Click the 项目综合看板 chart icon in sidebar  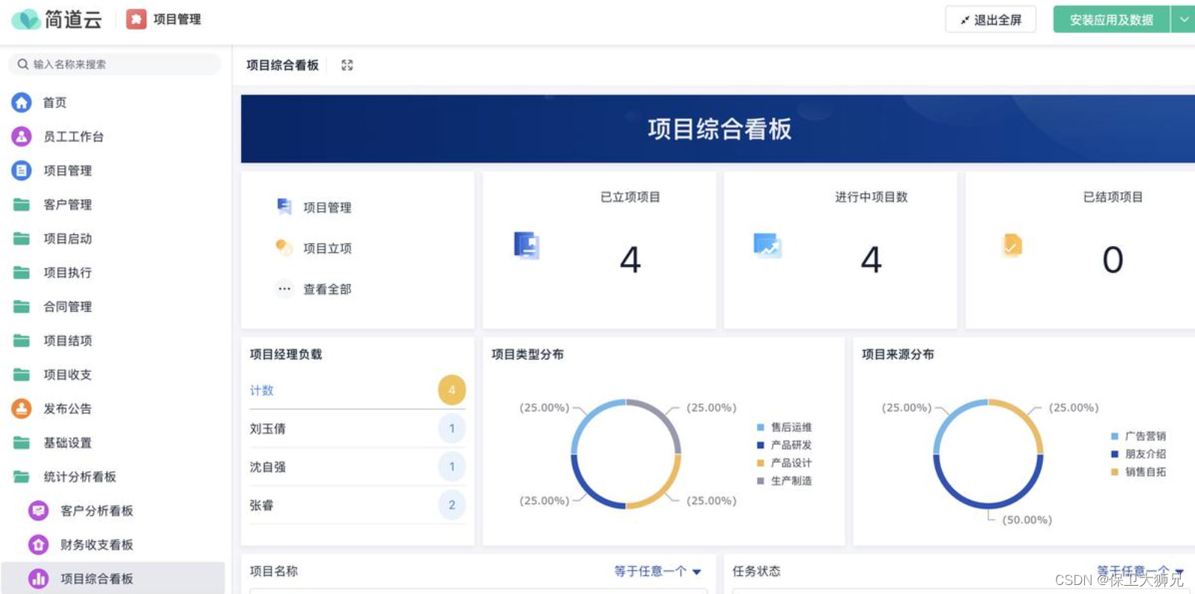[x=38, y=578]
